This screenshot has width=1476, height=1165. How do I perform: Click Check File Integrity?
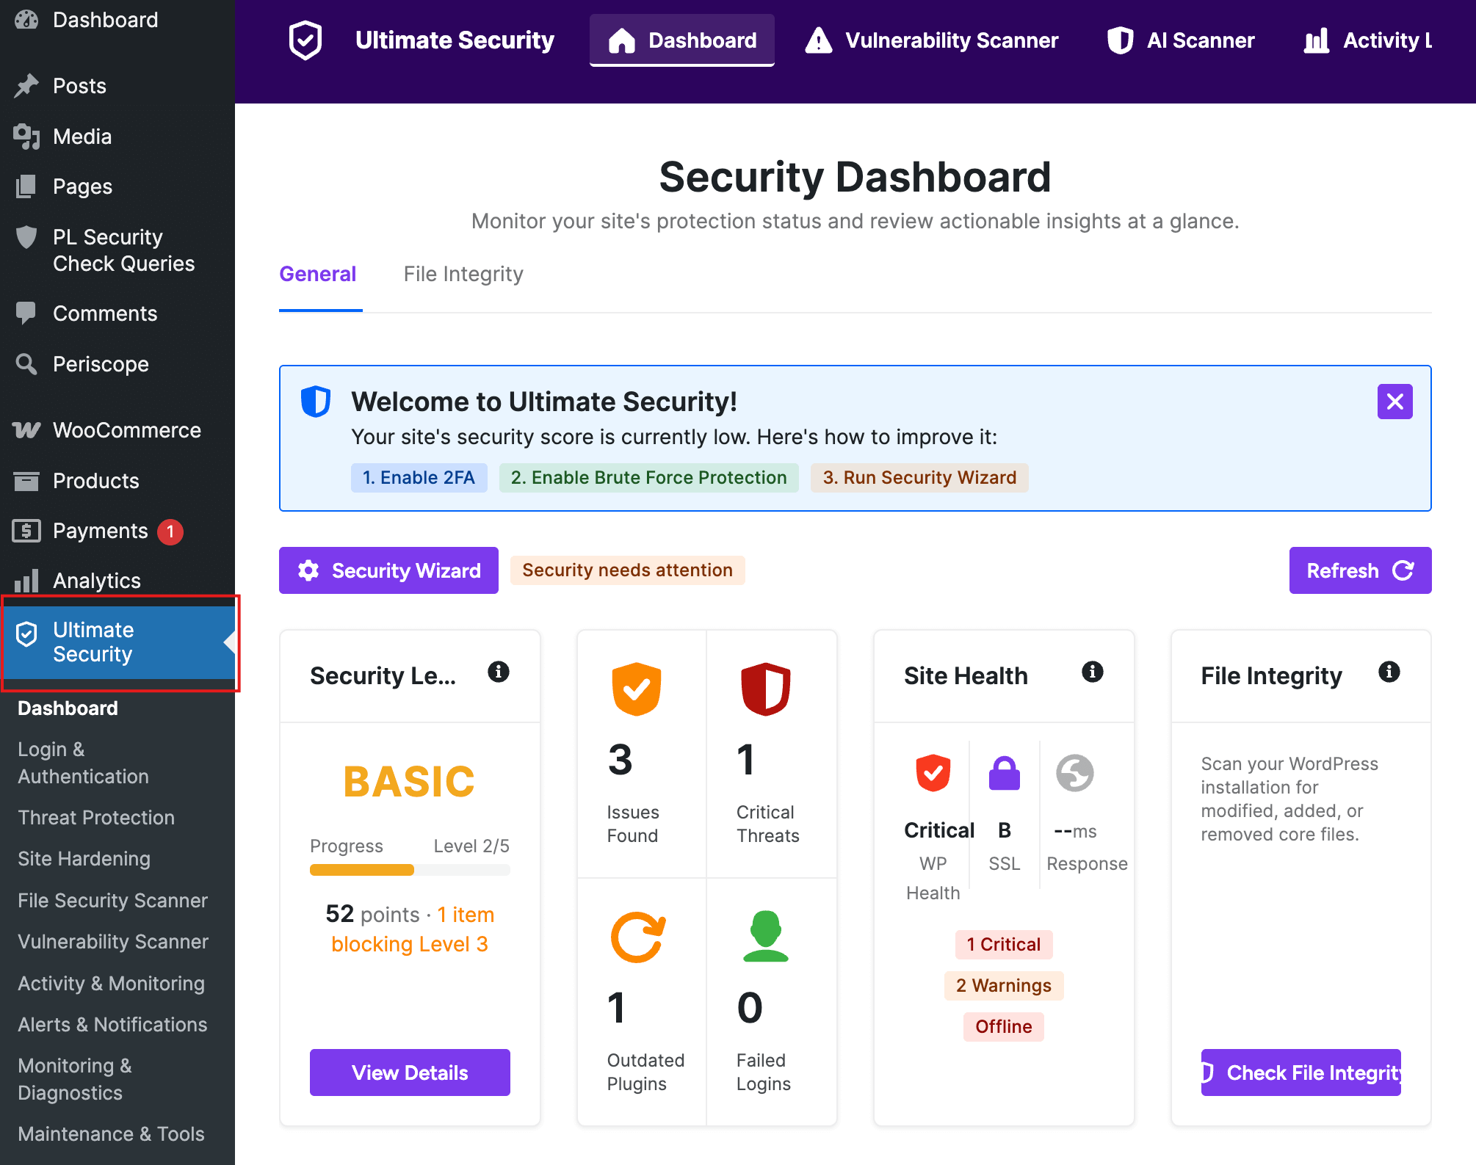1300,1073
